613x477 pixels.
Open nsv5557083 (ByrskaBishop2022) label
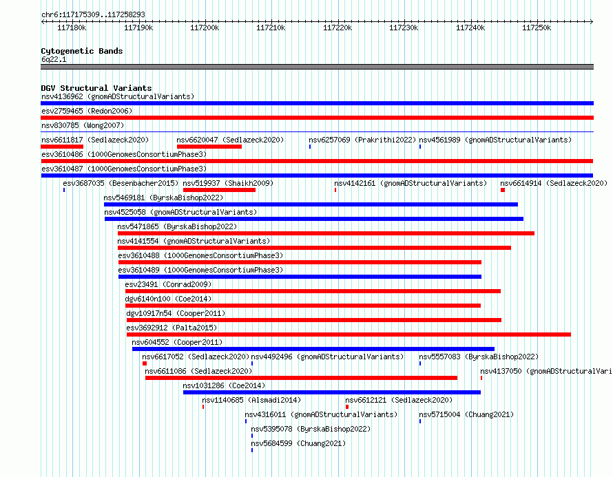(479, 357)
